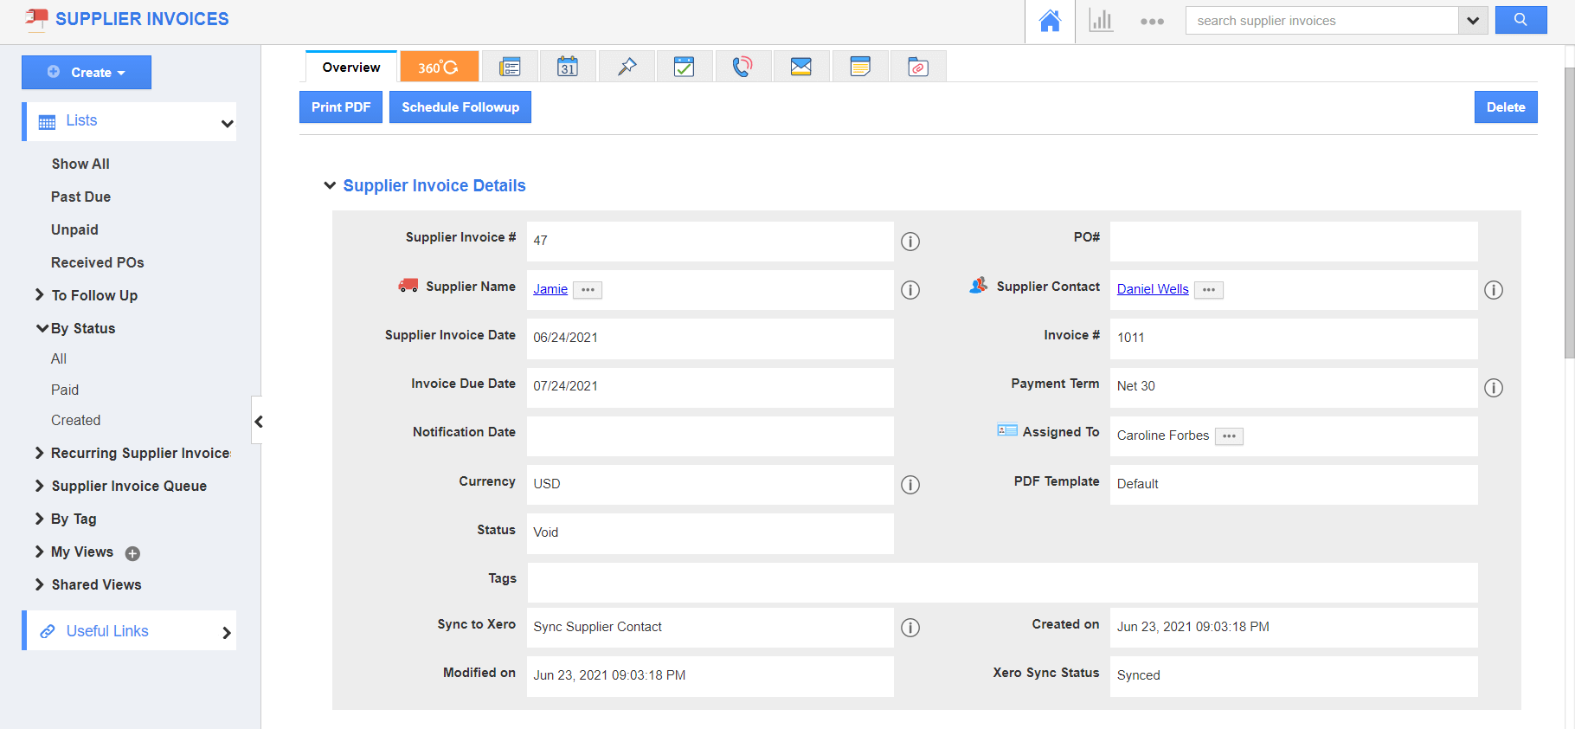This screenshot has width=1575, height=729.
Task: Open the documents paperclip folder tab
Action: (918, 67)
